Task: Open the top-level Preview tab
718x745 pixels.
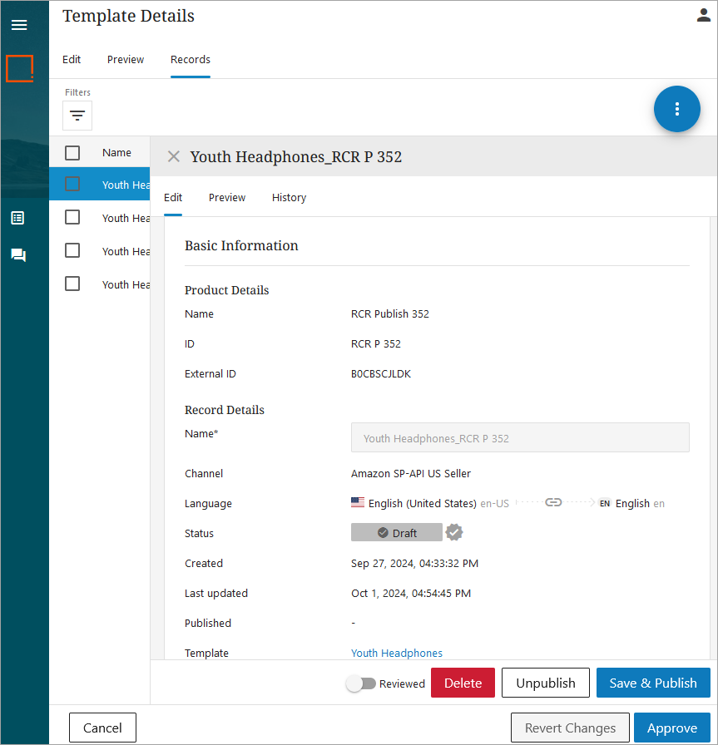Action: [x=126, y=60]
